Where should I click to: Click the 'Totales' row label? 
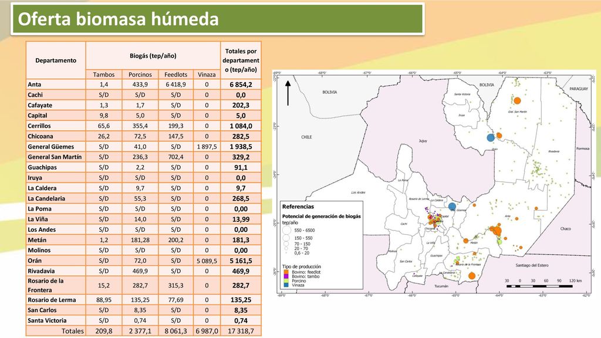click(x=72, y=331)
